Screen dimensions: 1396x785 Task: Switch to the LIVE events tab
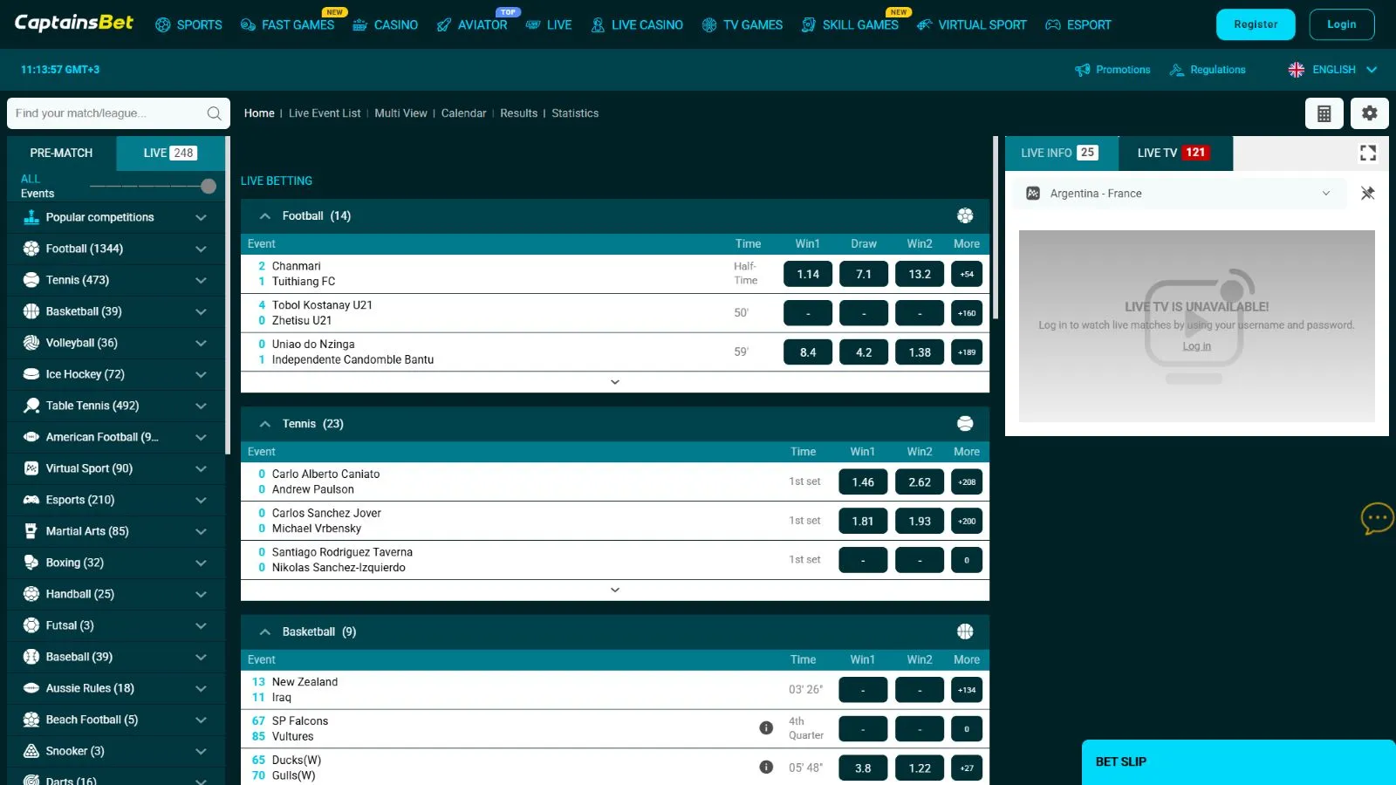(x=170, y=154)
